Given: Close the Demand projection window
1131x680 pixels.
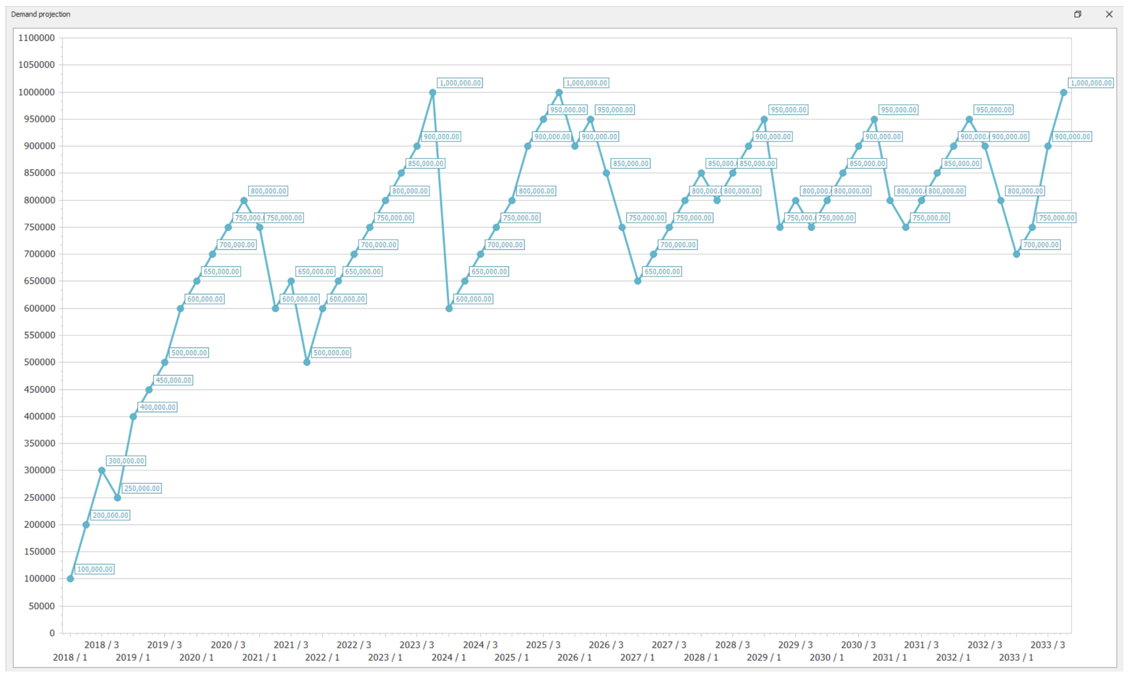Looking at the screenshot, I should 1109,14.
